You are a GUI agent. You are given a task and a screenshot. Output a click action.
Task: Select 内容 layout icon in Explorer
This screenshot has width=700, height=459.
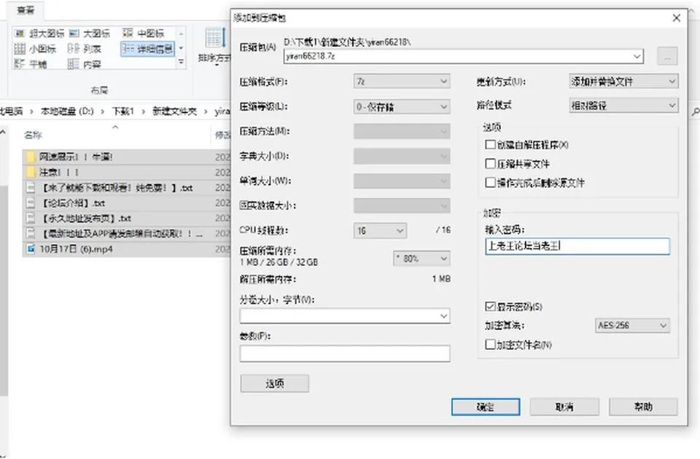point(74,64)
